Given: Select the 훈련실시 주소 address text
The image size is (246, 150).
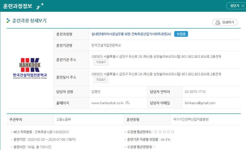Looking at the screenshot, I should [x=156, y=74].
